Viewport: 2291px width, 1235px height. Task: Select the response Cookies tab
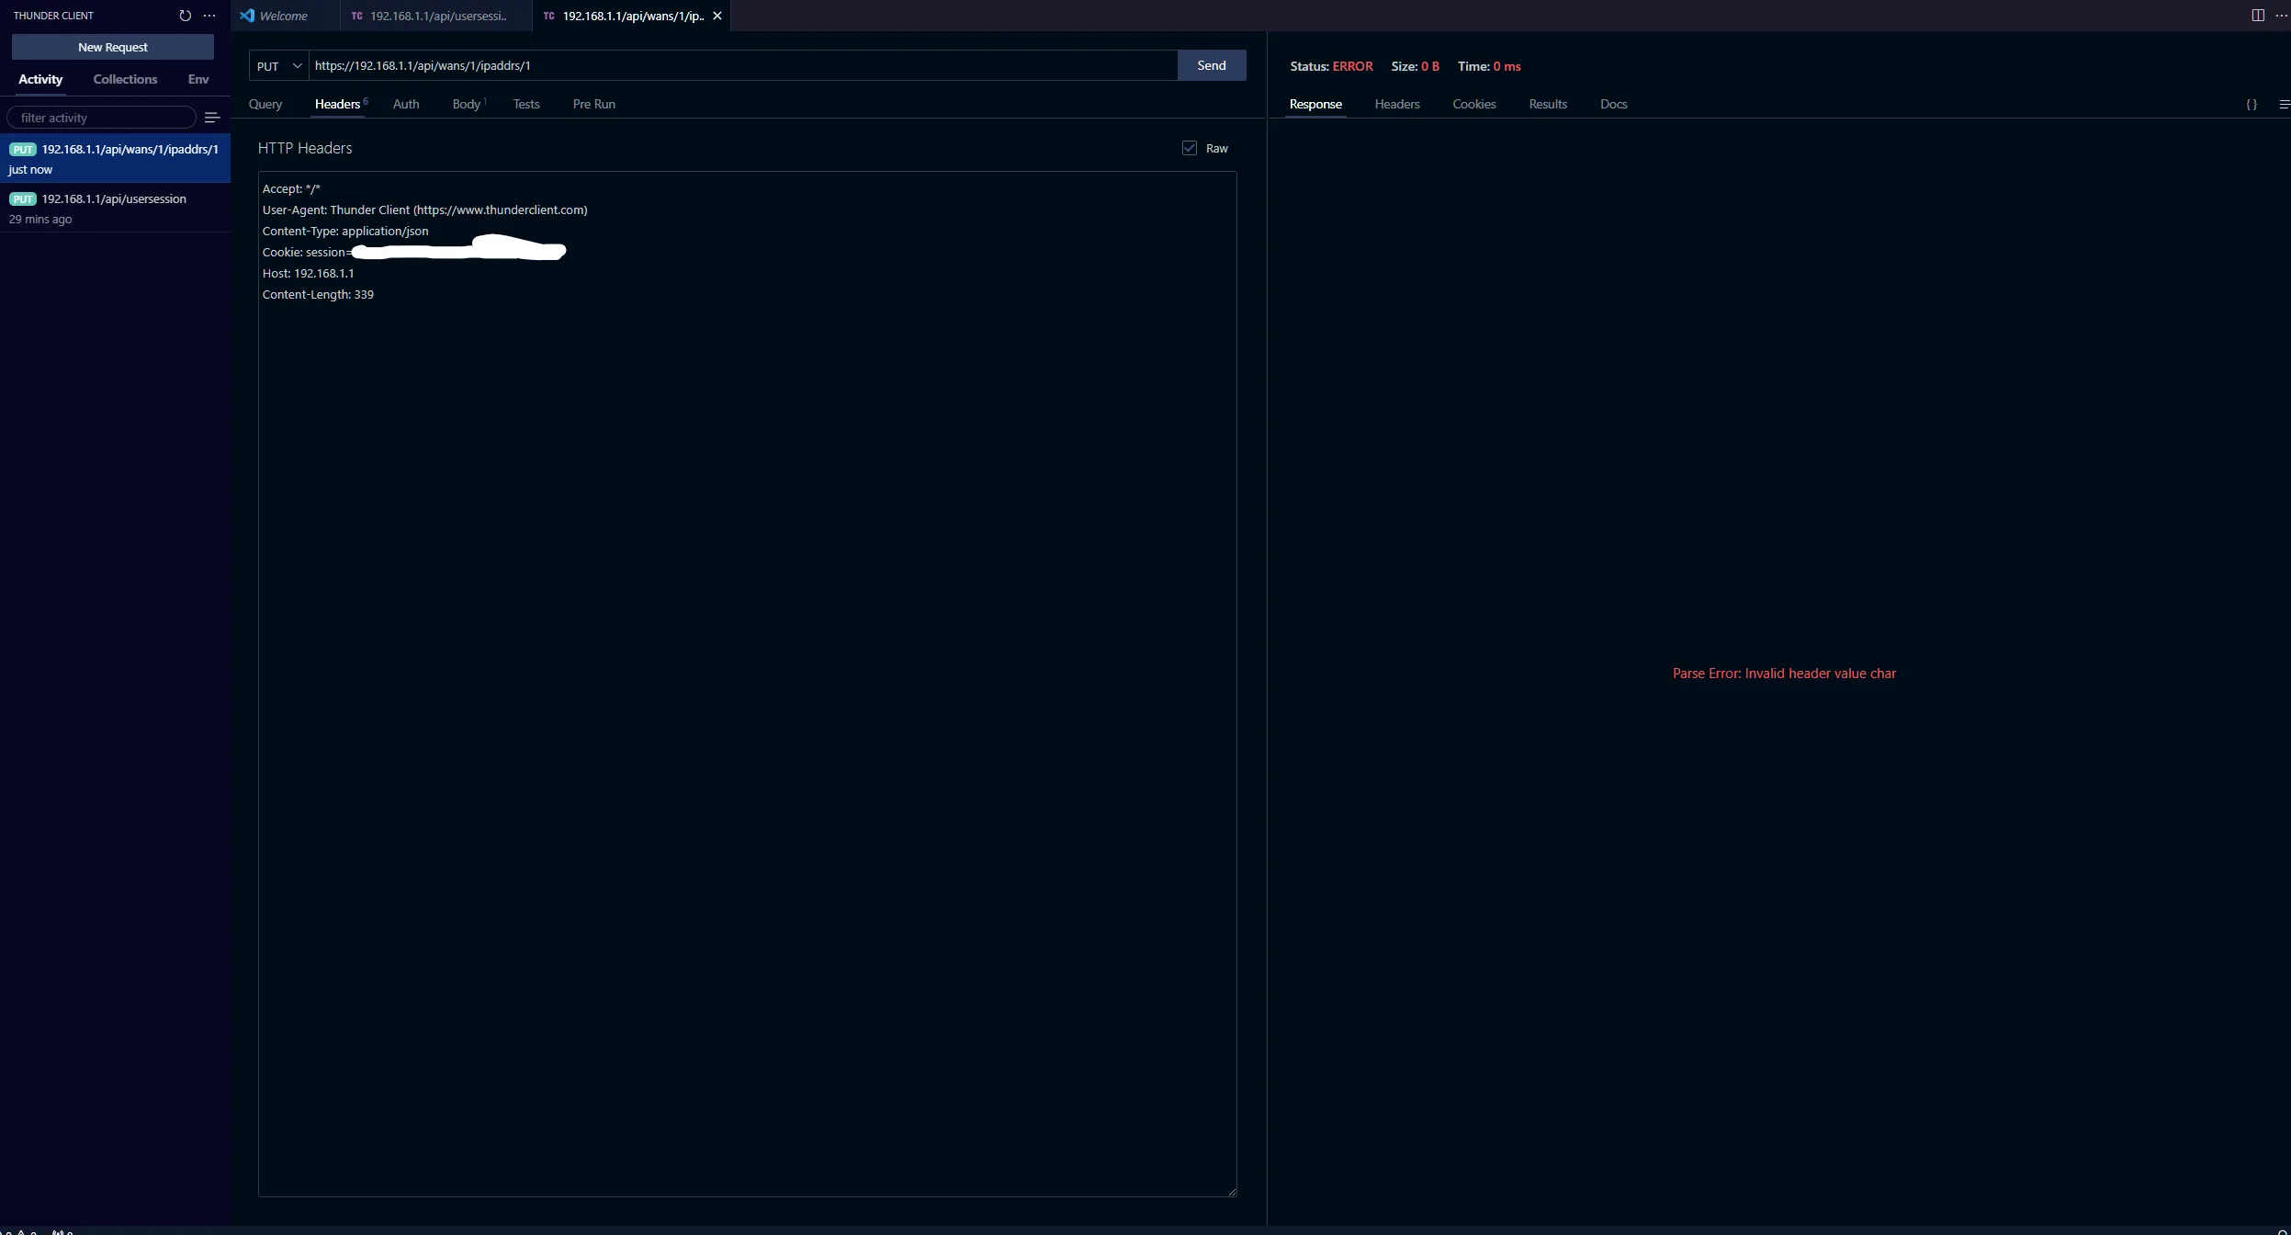[x=1473, y=104]
